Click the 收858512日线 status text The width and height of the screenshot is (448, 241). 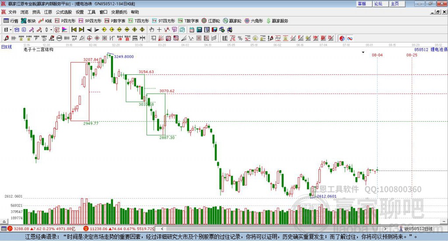pyautogui.click(x=418, y=229)
